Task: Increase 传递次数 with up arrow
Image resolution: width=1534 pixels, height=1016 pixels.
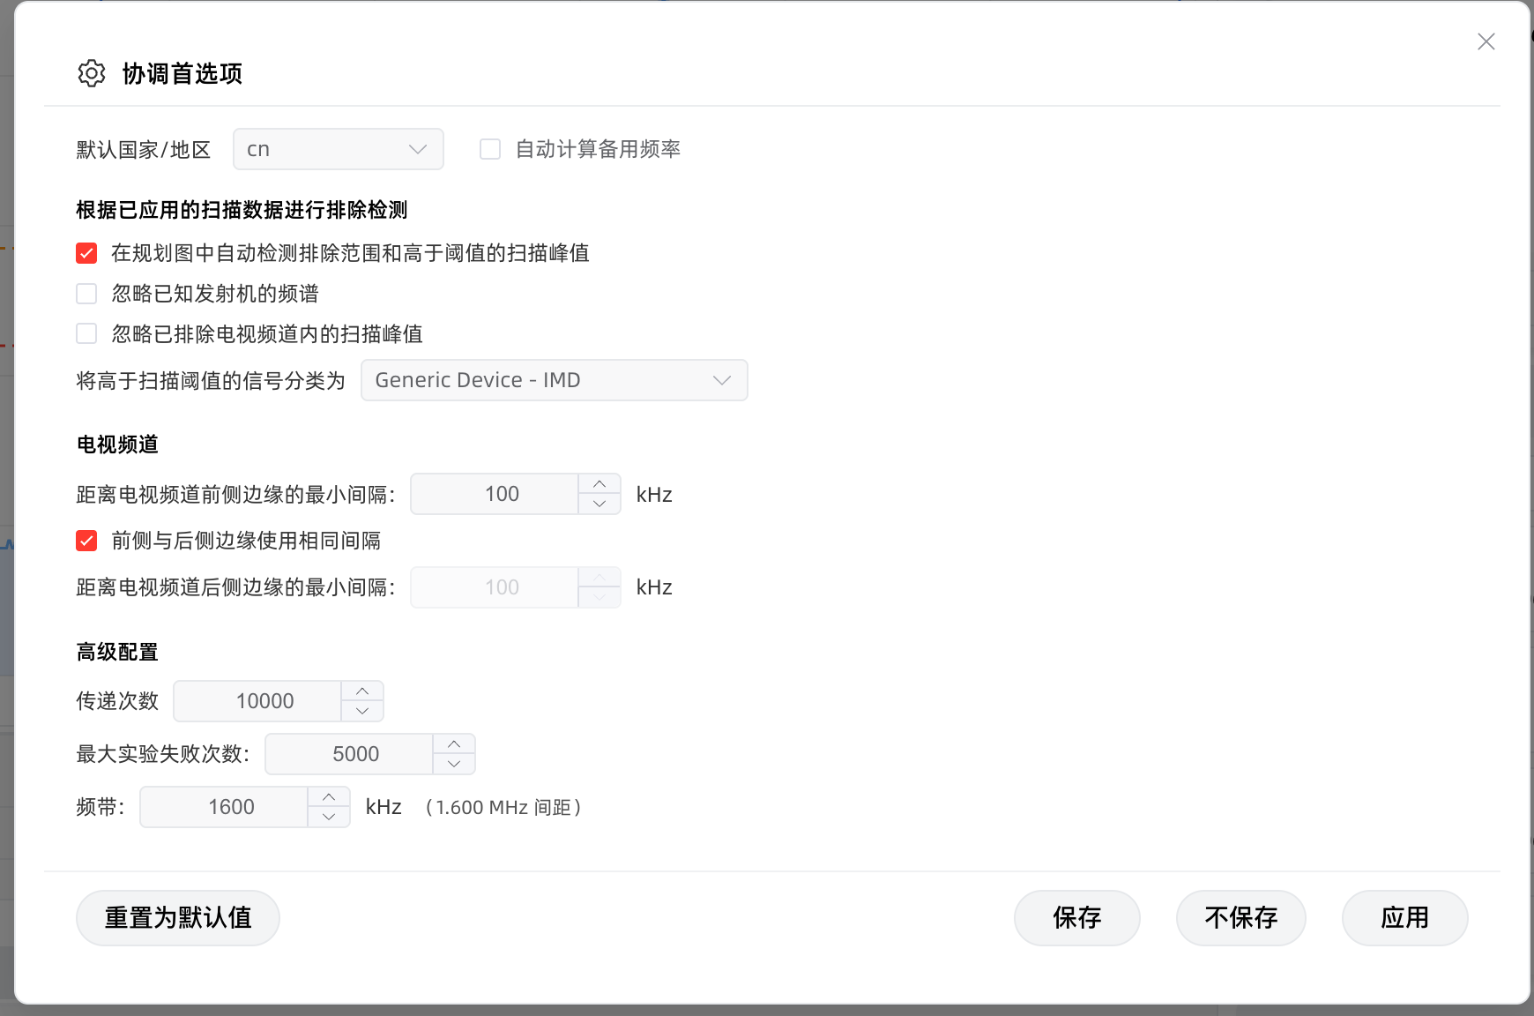Action: [x=362, y=691]
